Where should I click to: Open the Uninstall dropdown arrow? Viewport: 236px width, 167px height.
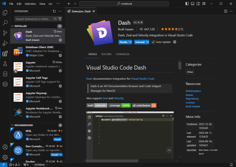point(148,42)
